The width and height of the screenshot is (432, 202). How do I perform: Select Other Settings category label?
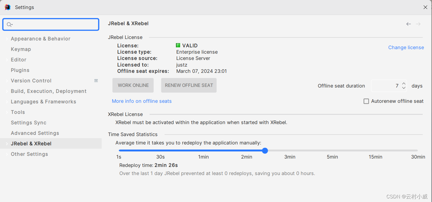click(x=29, y=154)
